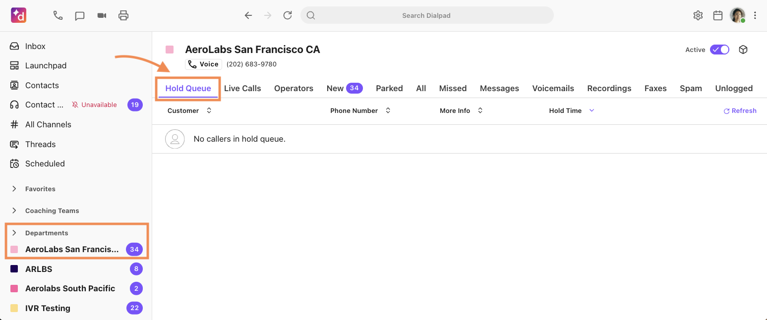The width and height of the screenshot is (767, 320).
Task: Open the three-dot more menu
Action: click(755, 15)
